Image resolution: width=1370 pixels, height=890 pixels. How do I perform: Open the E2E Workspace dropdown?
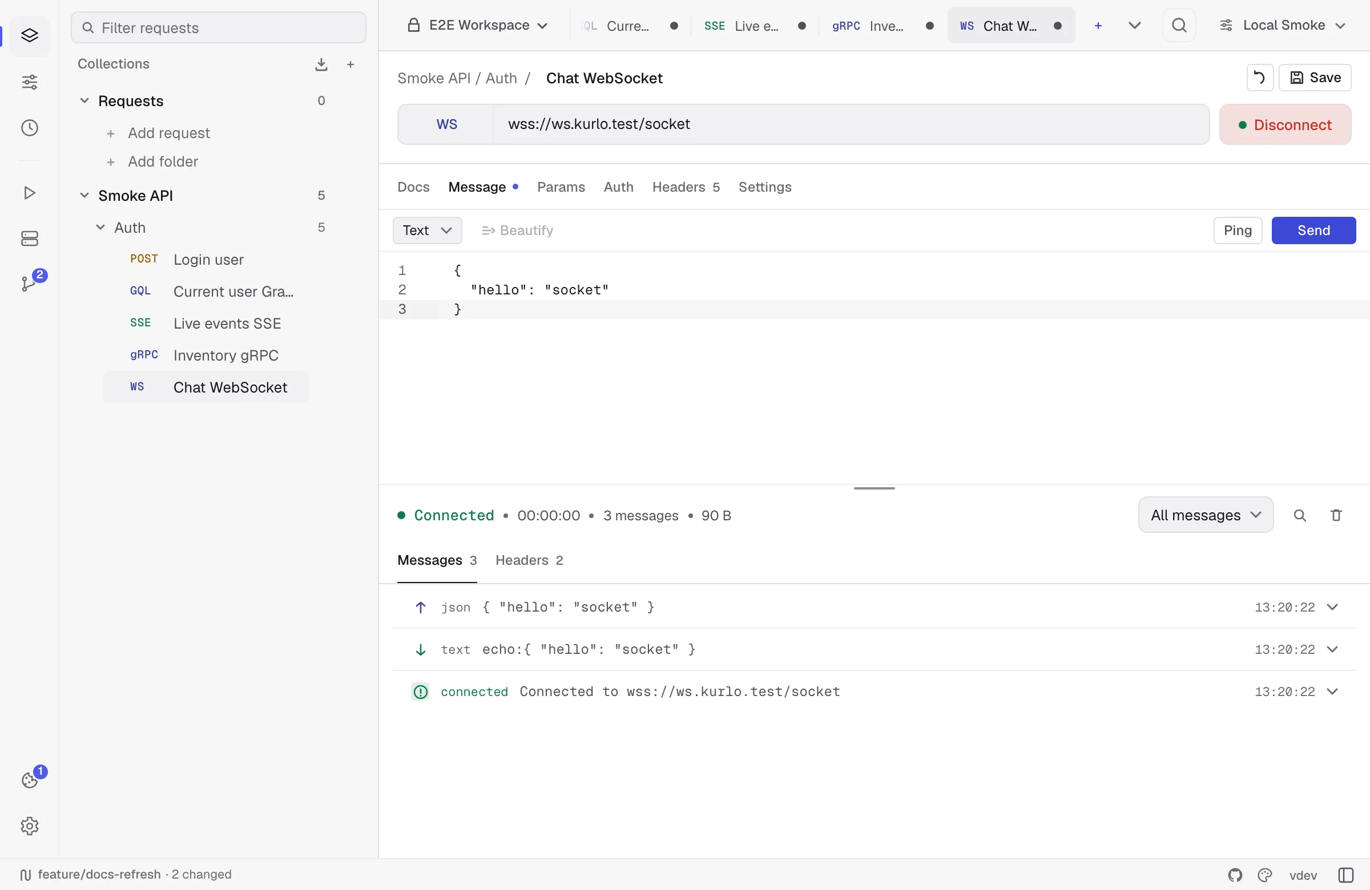(x=478, y=25)
